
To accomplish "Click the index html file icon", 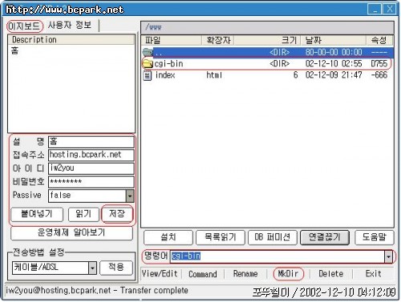I will 148,75.
